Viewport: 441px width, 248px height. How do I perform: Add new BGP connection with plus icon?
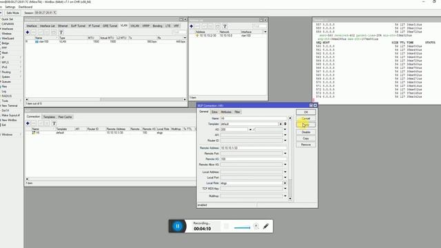(28, 123)
